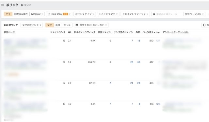Click page traffic value 456

152,83
